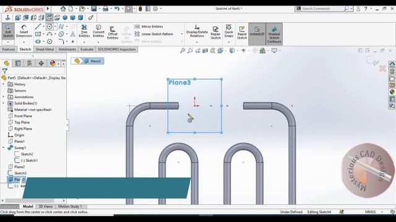Select the Spline tool
This screenshot has width=396, height=222.
click(61, 27)
